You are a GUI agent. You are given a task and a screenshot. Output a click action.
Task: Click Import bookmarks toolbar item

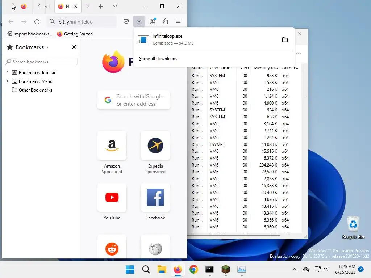[30, 34]
